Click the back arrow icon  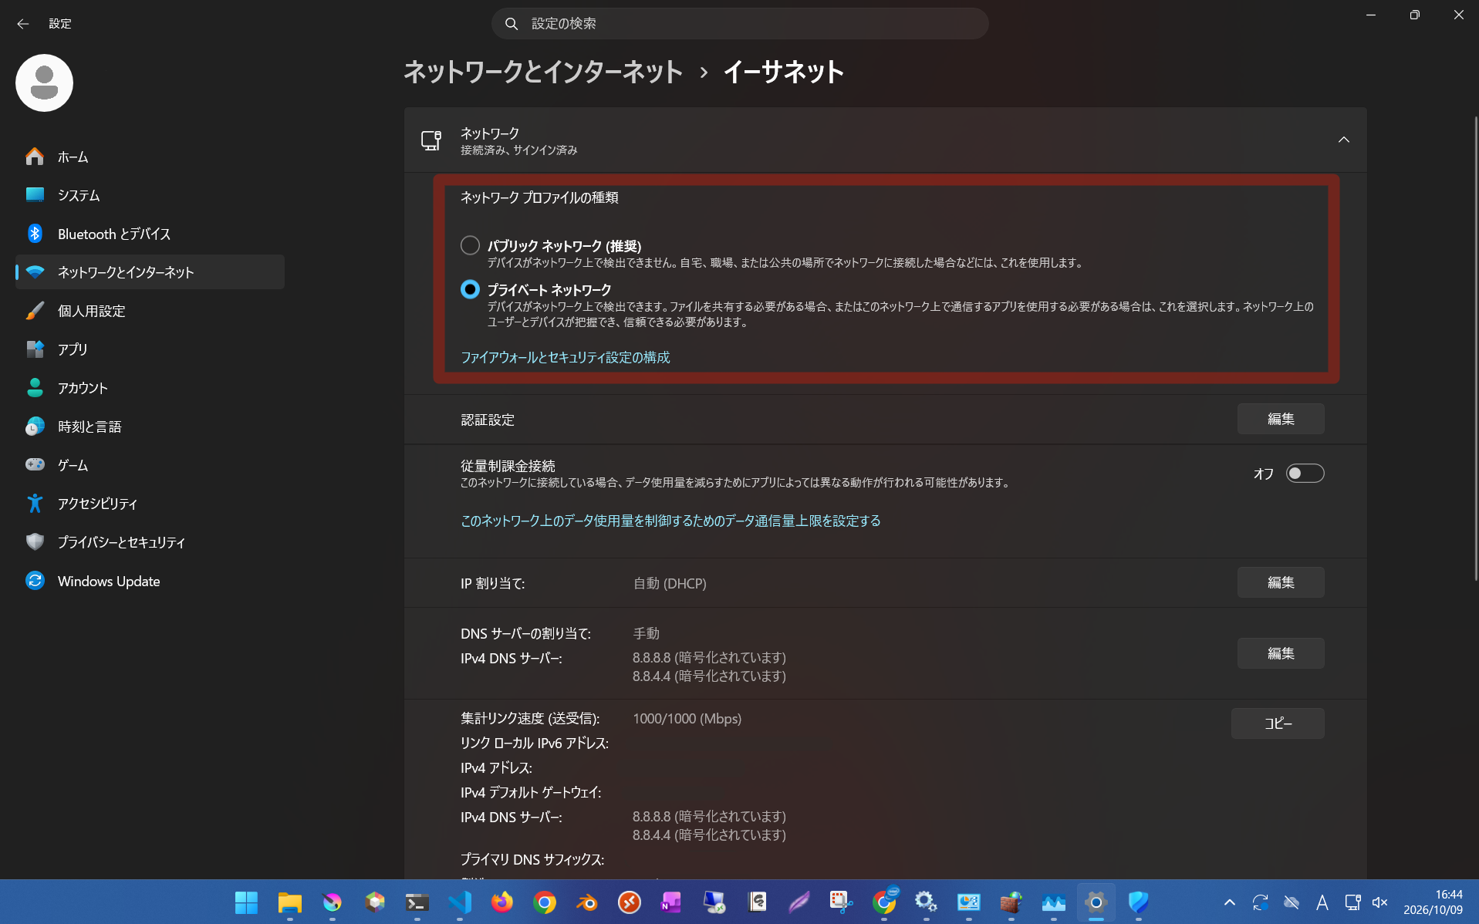23,24
